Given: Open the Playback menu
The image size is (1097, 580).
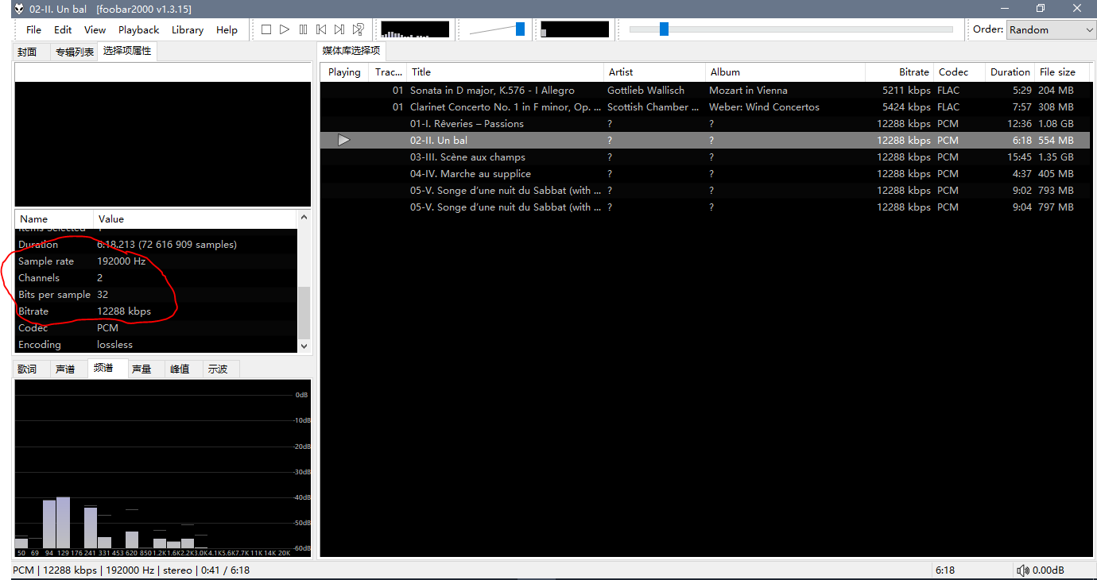Looking at the screenshot, I should point(138,29).
